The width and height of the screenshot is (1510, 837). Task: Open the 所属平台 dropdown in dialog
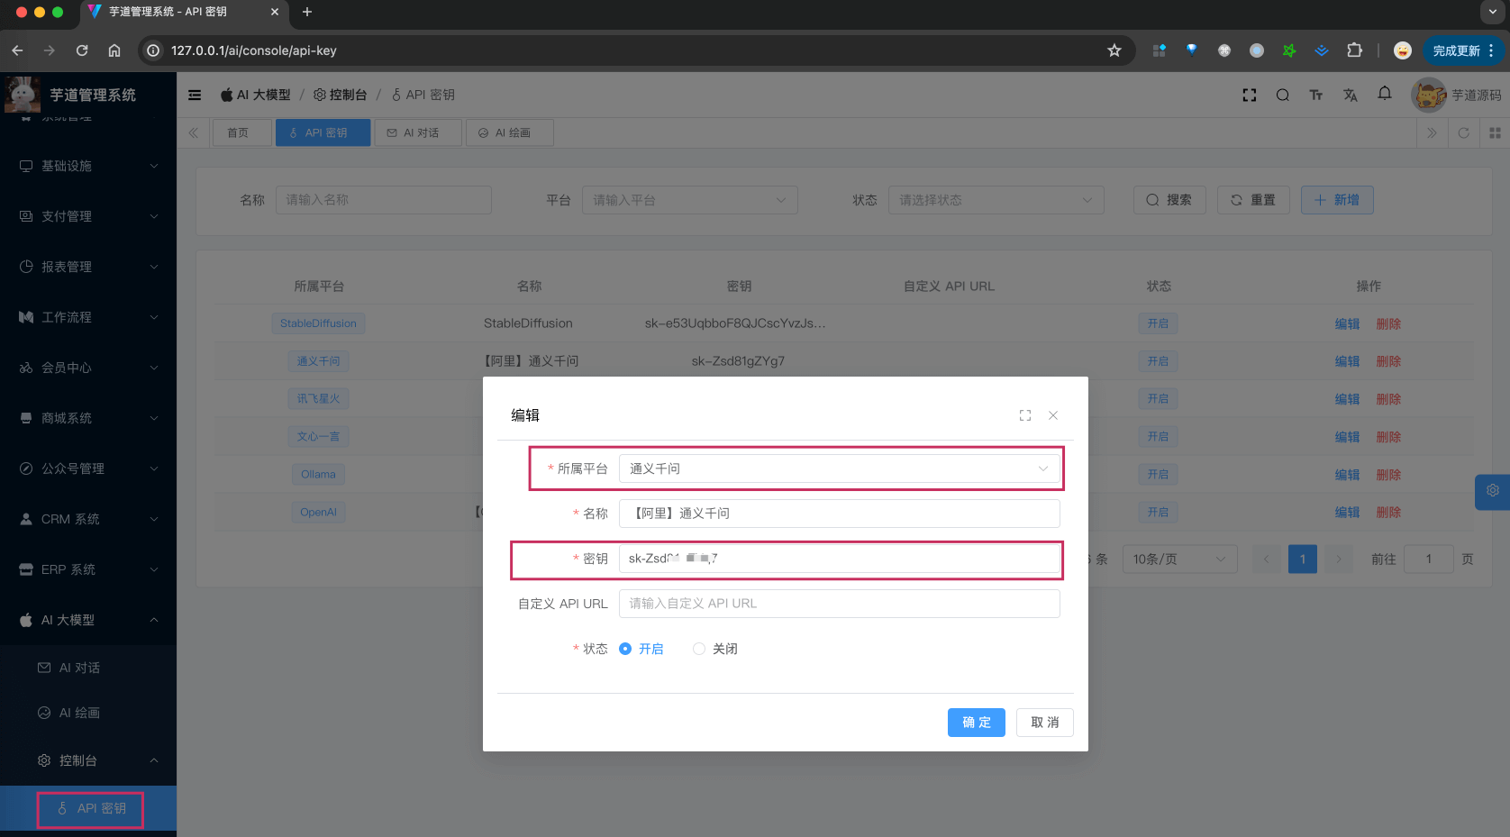838,469
